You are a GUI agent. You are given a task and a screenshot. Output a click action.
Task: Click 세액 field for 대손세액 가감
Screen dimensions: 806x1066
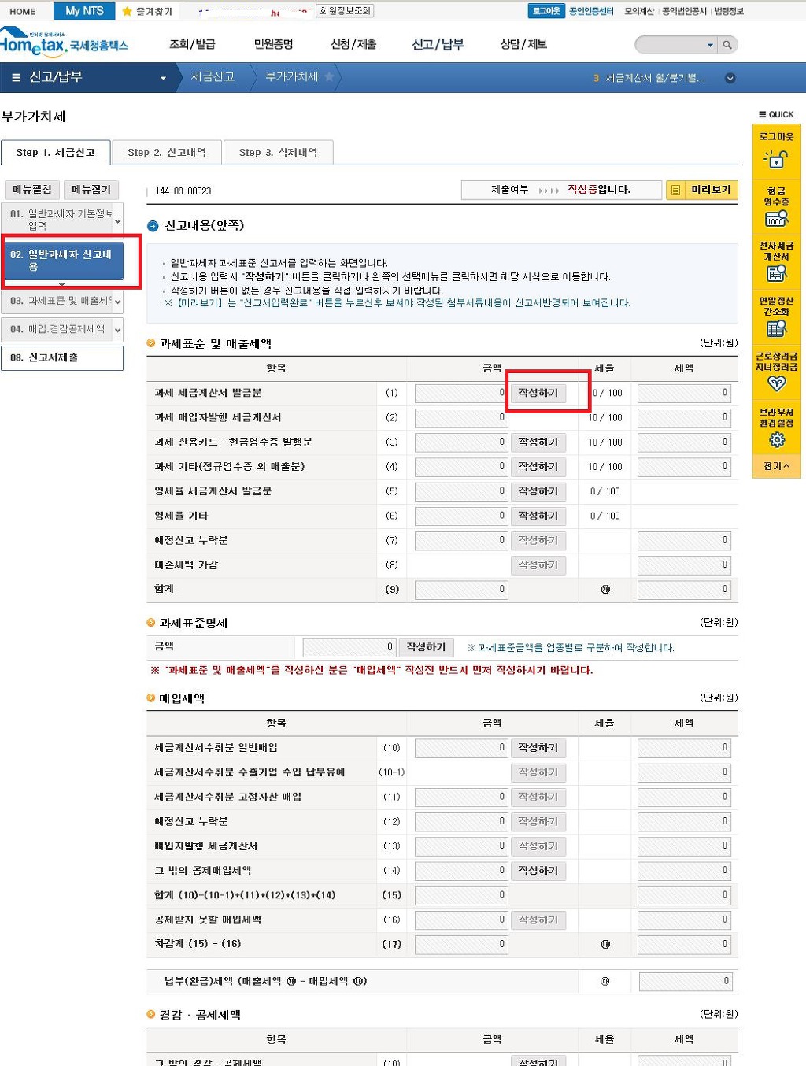(x=684, y=565)
